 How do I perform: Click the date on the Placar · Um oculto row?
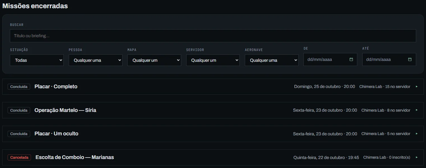(325, 134)
